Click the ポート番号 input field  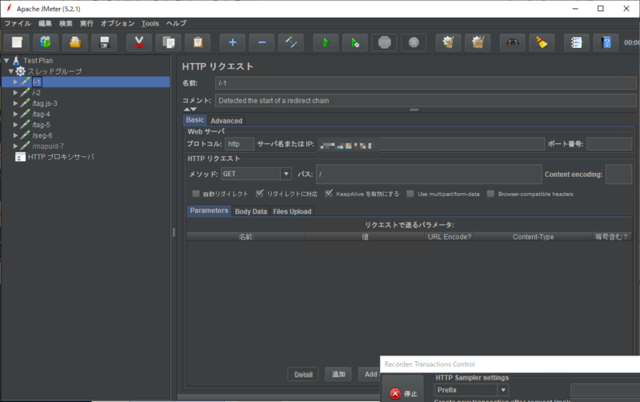[610, 144]
